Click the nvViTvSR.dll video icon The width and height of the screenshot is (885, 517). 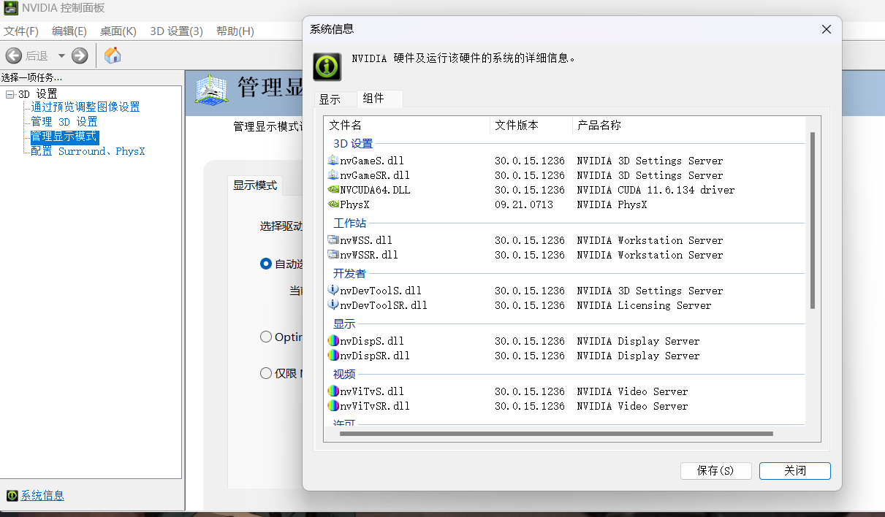(x=333, y=406)
